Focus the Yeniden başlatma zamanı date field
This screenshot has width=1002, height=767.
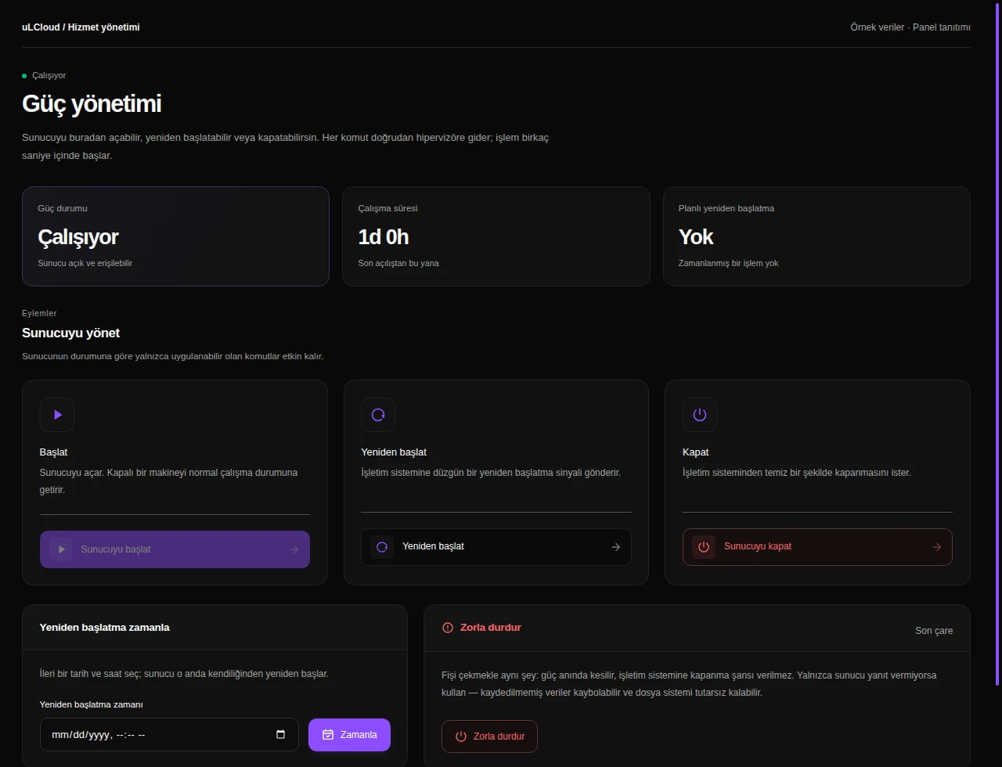pos(169,735)
